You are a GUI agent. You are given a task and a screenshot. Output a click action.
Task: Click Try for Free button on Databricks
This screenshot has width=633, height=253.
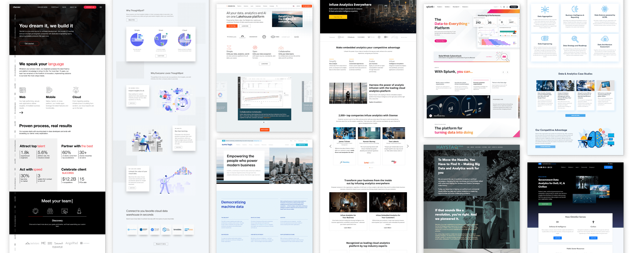[232, 26]
